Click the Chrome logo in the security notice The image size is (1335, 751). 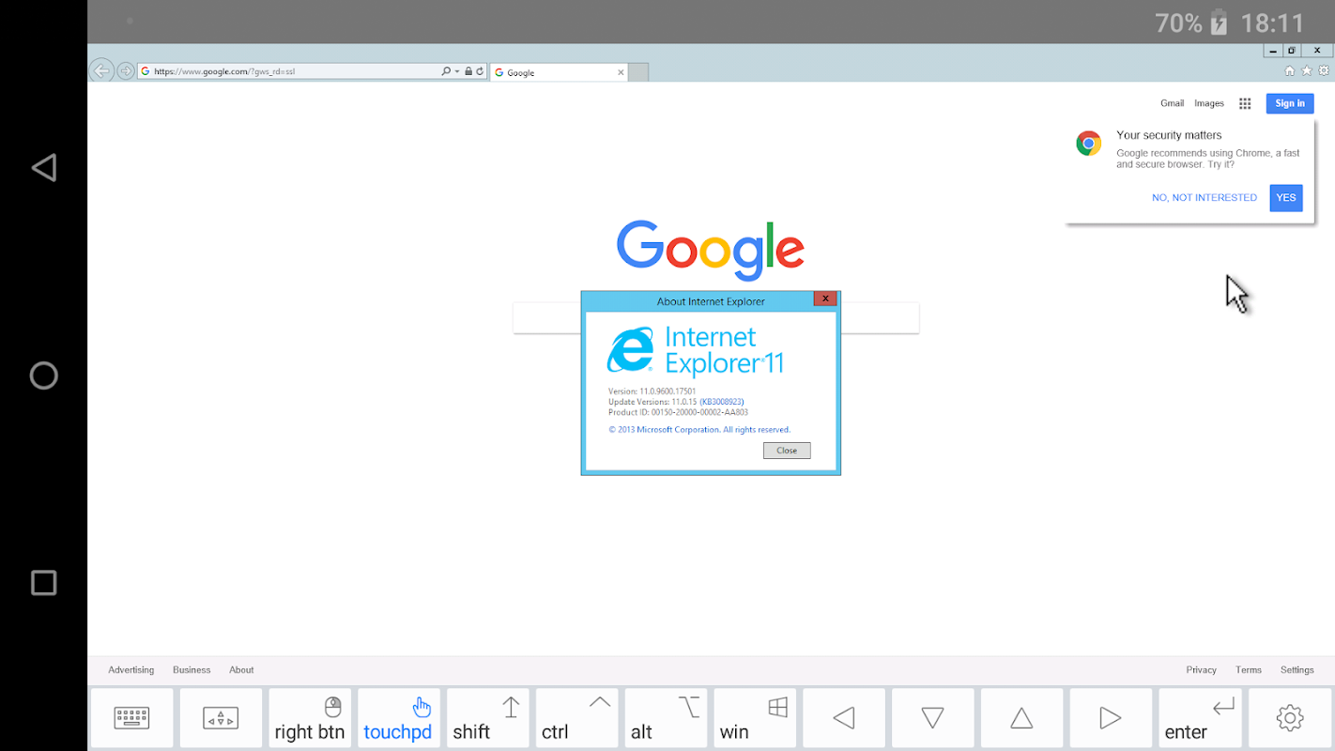[x=1089, y=144]
